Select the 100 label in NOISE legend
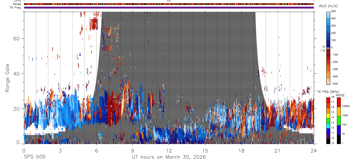The height and width of the screenshot is (163, 353). (x=344, y=125)
